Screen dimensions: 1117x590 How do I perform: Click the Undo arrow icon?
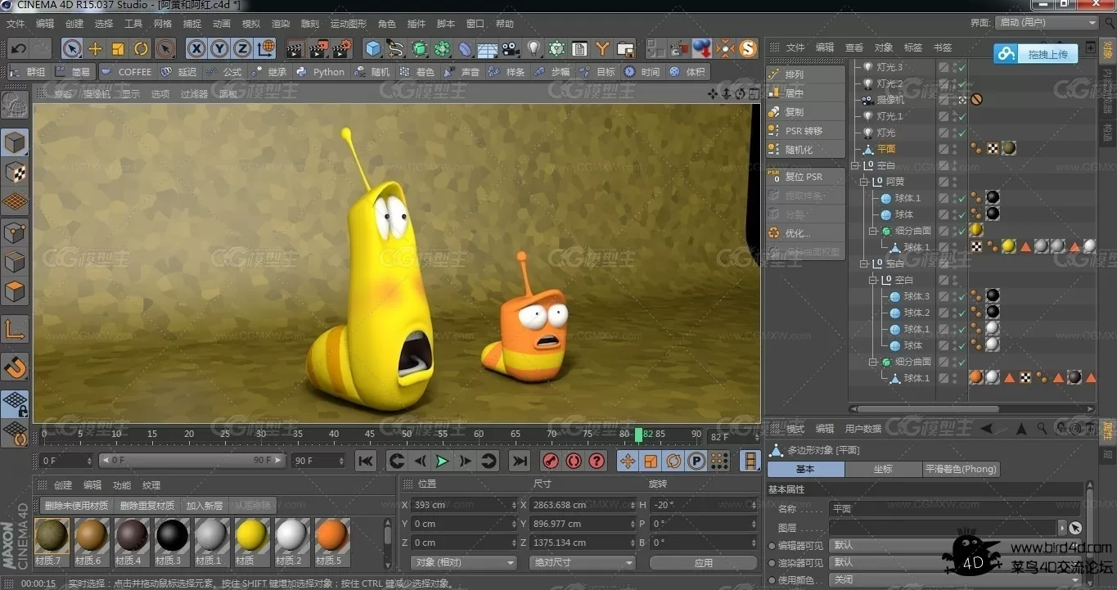pyautogui.click(x=19, y=48)
